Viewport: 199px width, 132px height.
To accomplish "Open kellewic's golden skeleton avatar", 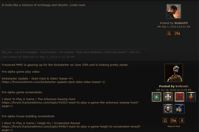I will [x=174, y=73].
